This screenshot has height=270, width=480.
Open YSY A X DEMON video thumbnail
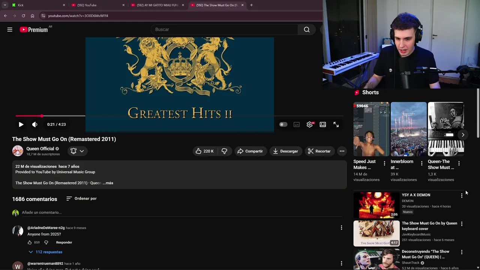point(376,205)
